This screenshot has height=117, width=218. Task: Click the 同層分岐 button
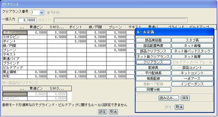[153, 90]
